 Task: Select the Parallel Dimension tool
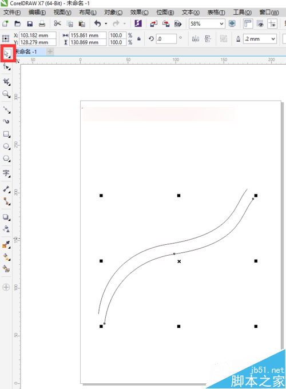[6, 189]
